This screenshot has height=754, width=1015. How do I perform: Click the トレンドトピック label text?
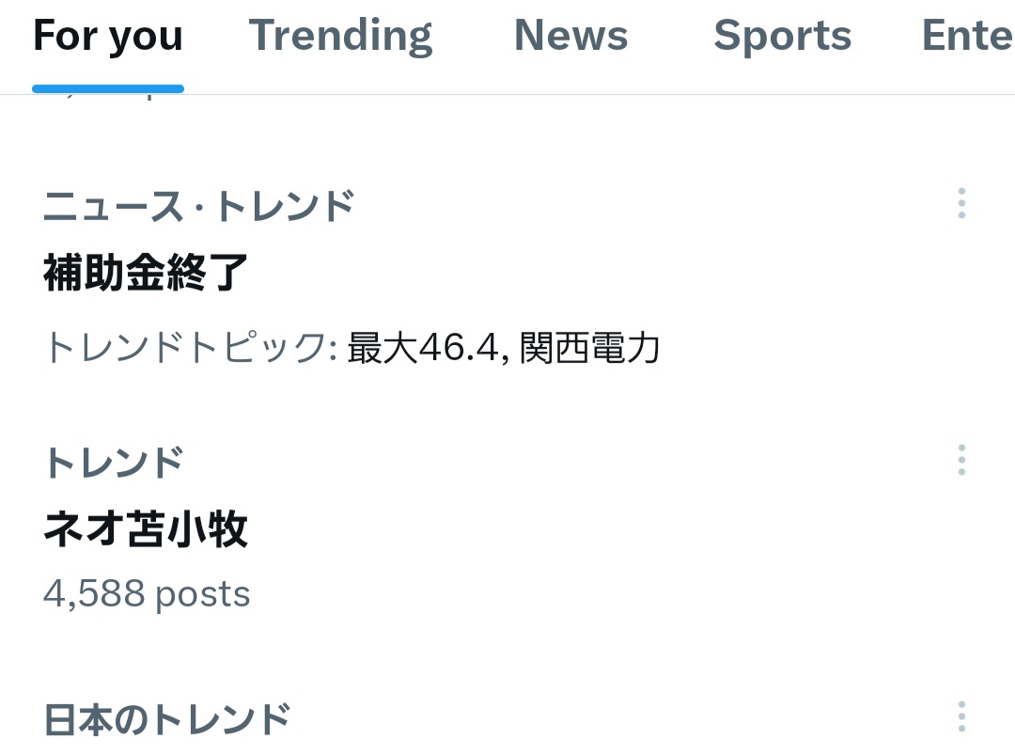coord(190,349)
